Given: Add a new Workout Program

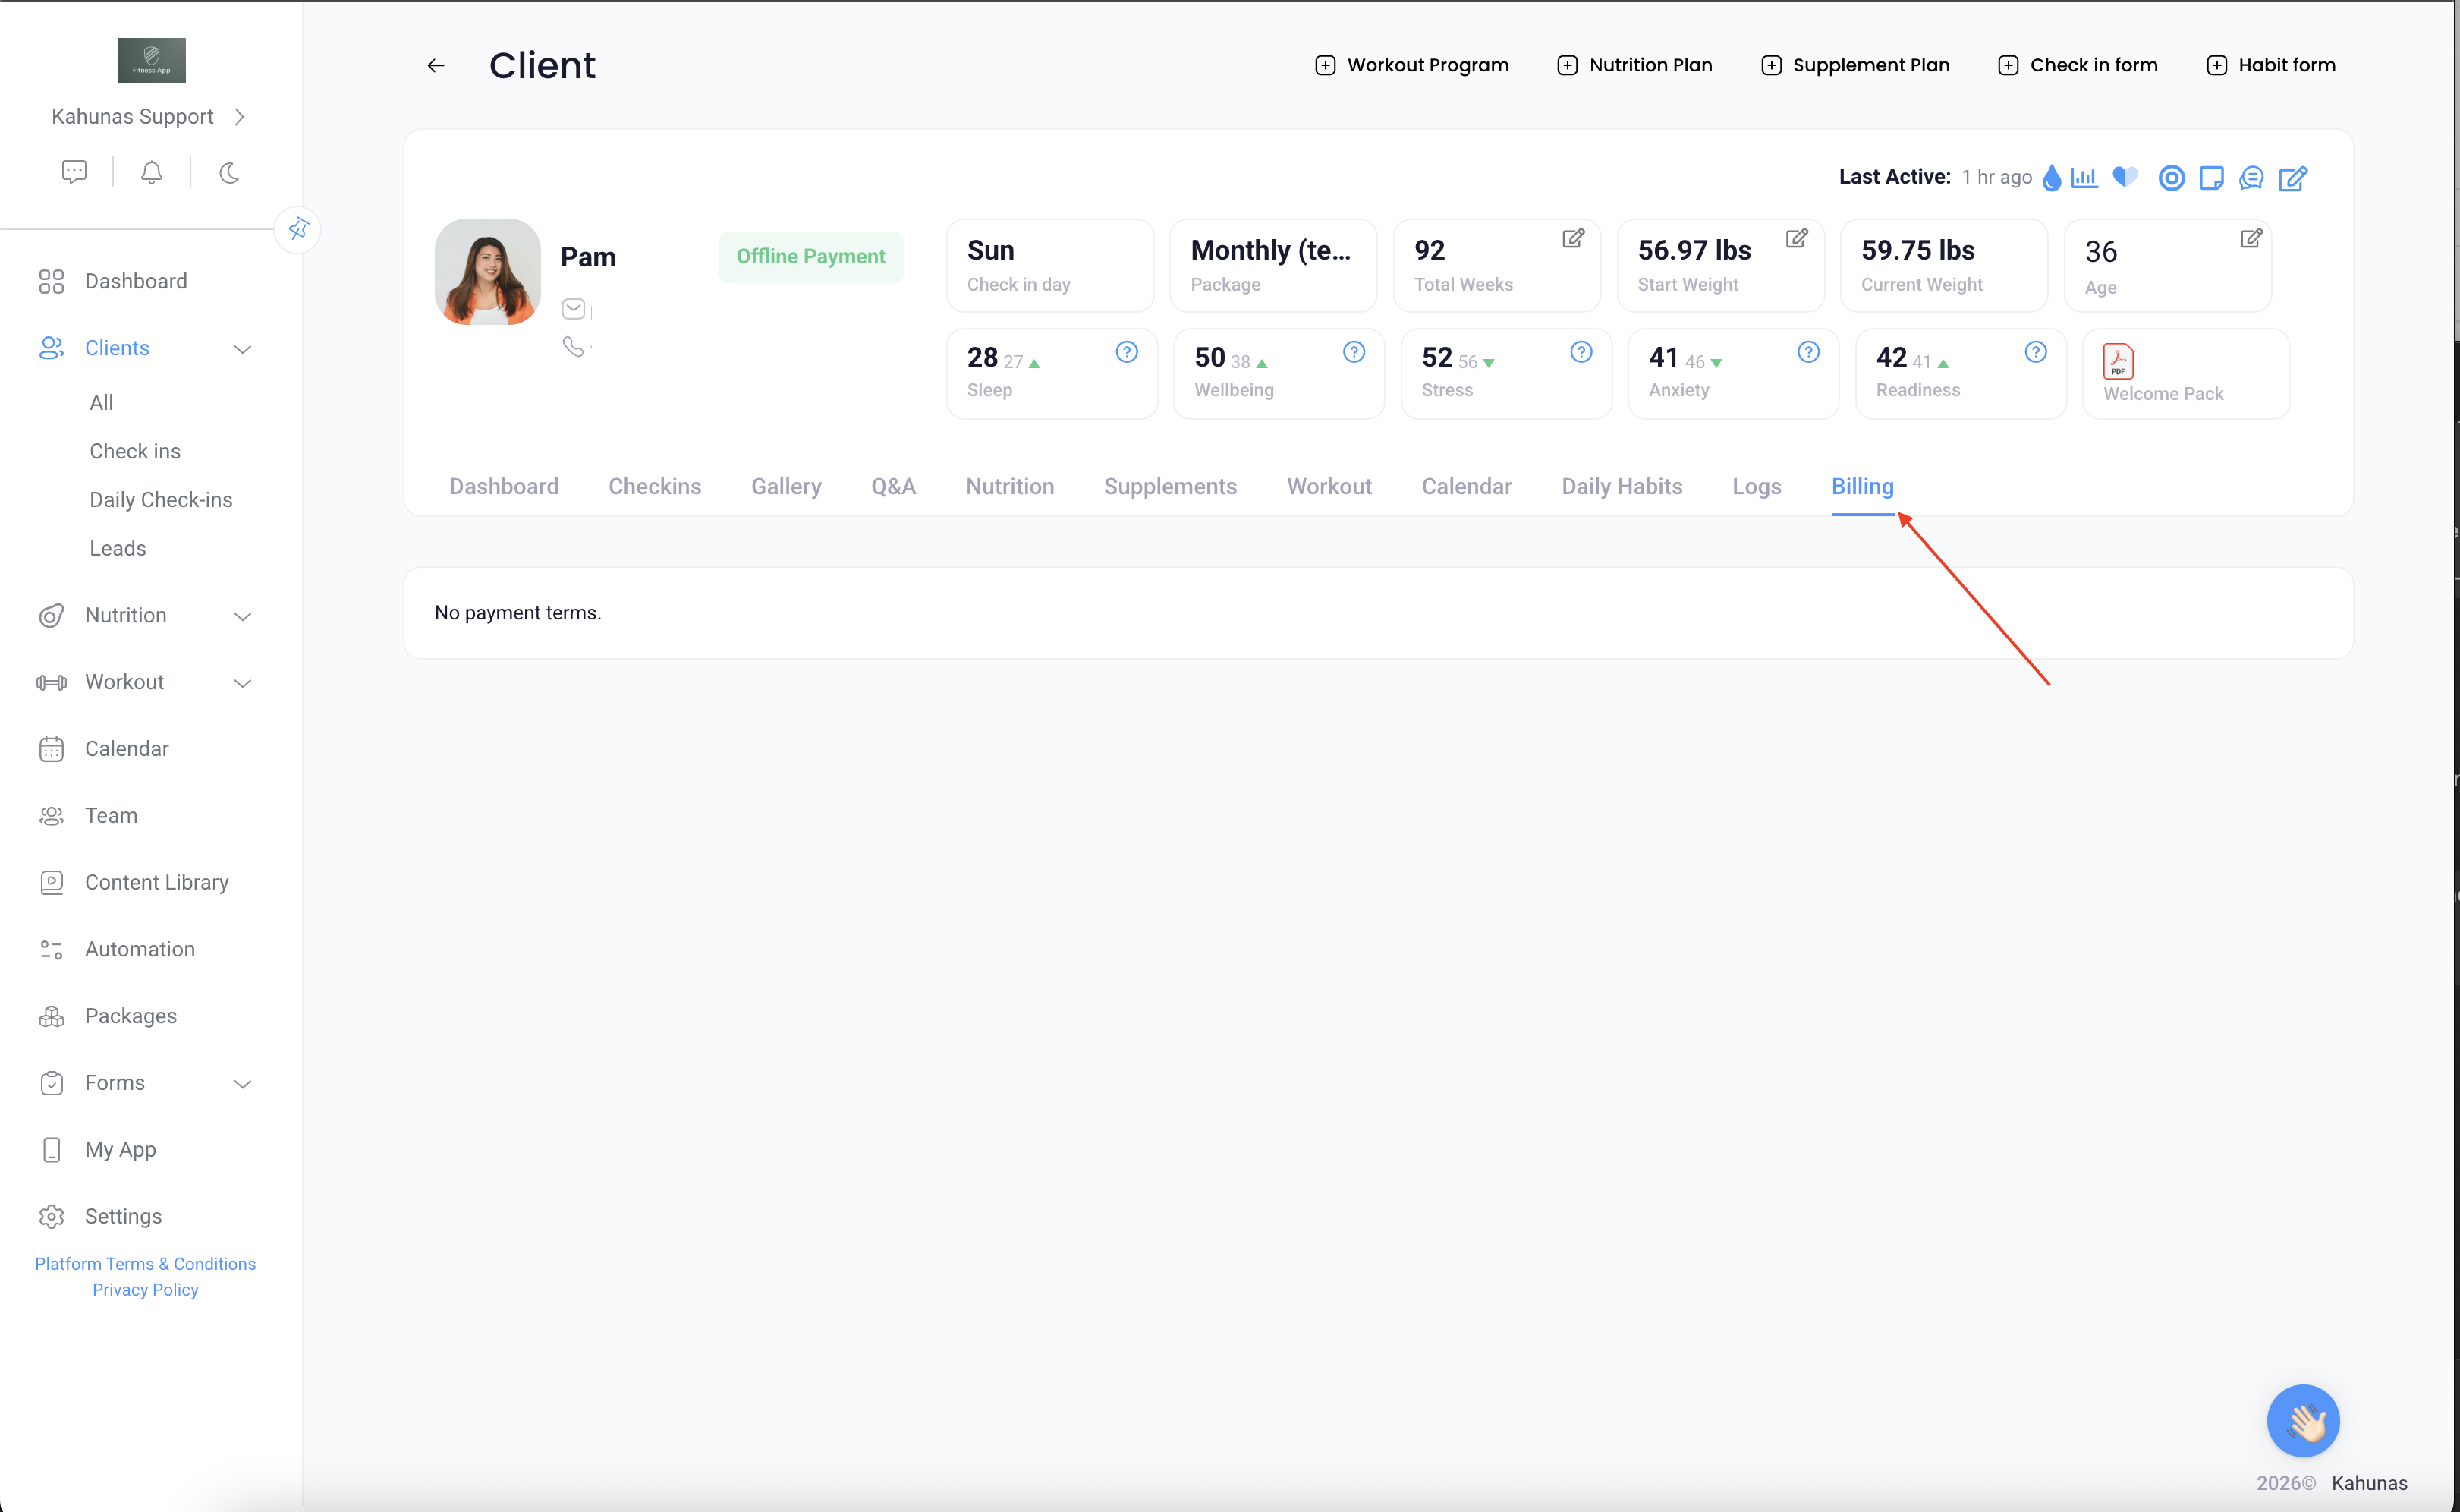Looking at the screenshot, I should [x=1411, y=65].
